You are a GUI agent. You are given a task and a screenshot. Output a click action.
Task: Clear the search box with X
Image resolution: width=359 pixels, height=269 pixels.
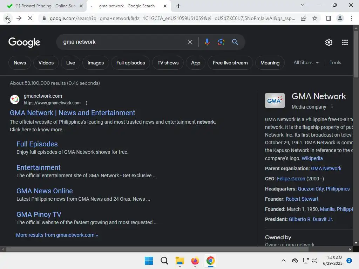tap(190, 42)
